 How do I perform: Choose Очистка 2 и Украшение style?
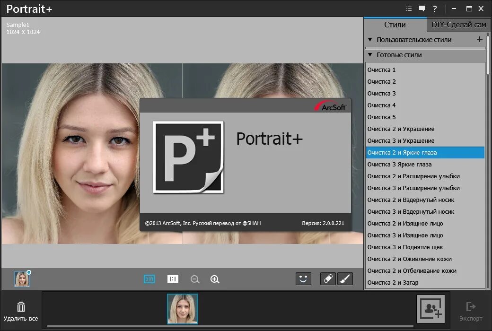pyautogui.click(x=425, y=129)
